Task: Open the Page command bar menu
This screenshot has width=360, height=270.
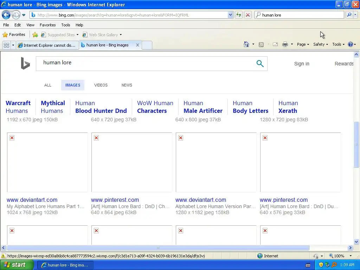Action: pyautogui.click(x=303, y=44)
